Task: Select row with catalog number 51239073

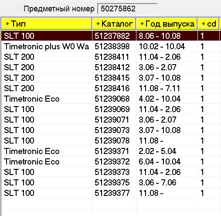Action: click(110, 130)
